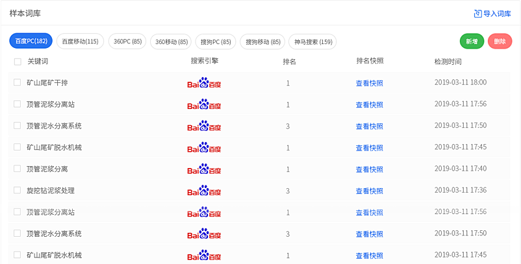This screenshot has height=264, width=521.
Task: Click the keyword text 顶管泥浆分离
Action: pos(47,169)
